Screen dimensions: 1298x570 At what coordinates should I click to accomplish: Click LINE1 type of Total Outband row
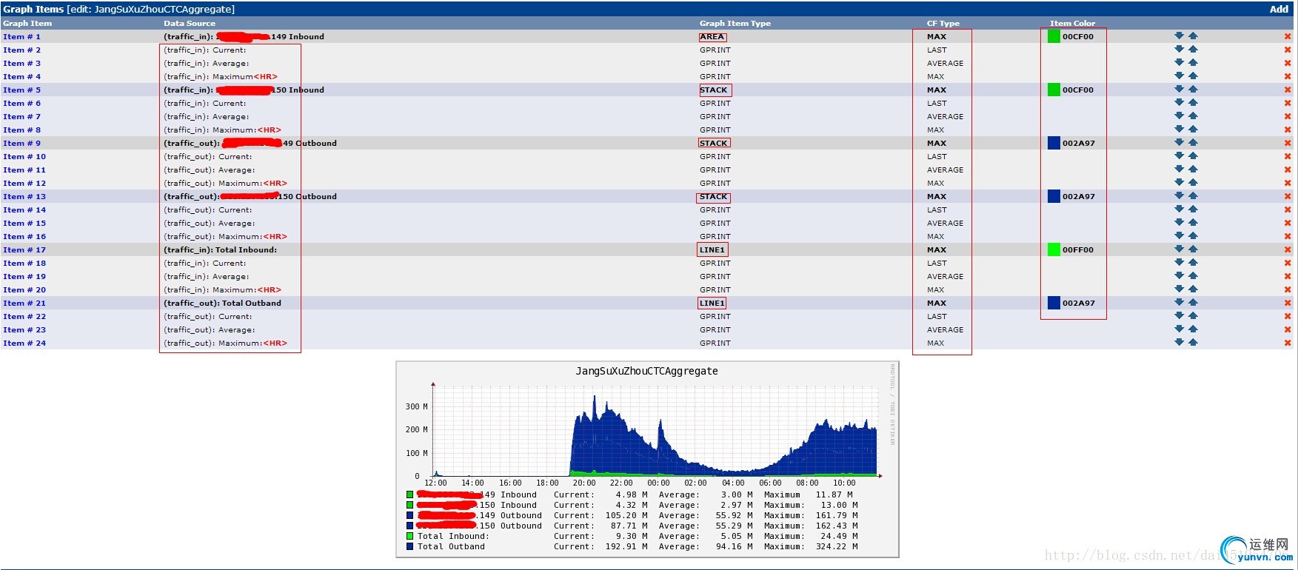coord(712,303)
